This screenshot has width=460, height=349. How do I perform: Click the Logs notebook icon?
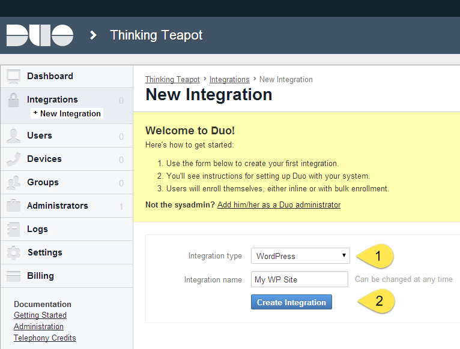(x=13, y=229)
